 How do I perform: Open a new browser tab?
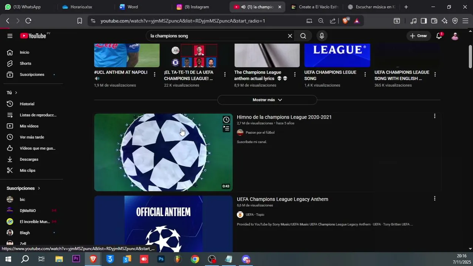click(x=406, y=7)
